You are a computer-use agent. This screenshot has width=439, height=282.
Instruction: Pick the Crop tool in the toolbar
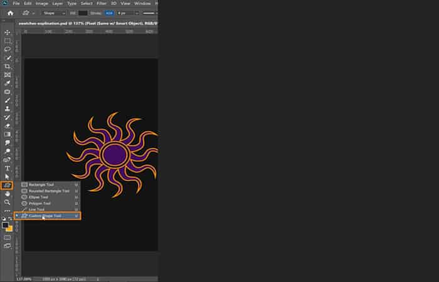[x=8, y=66]
